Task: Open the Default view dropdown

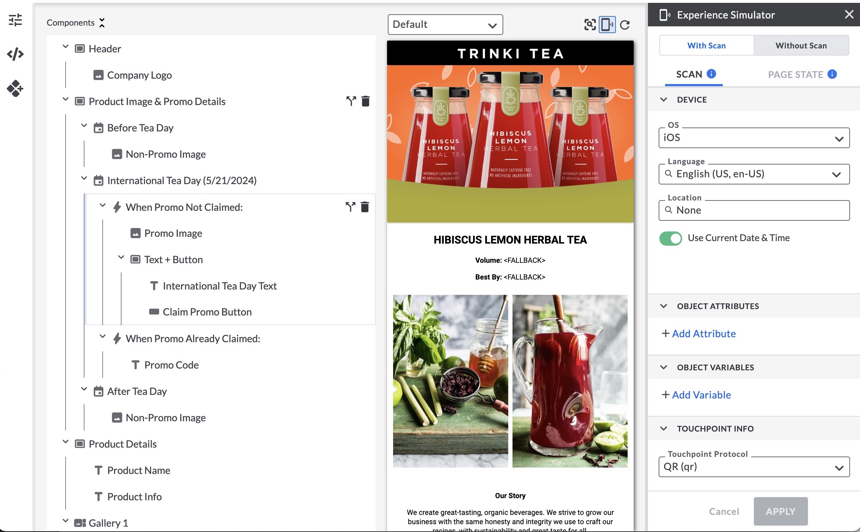Action: point(445,25)
